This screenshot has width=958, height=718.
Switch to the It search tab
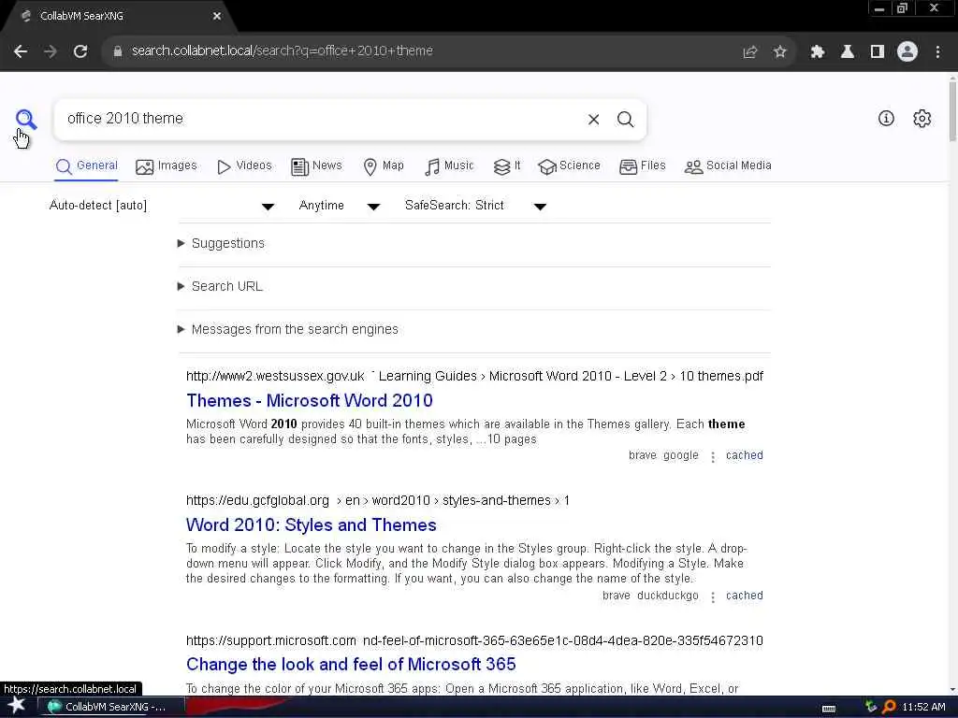click(x=507, y=166)
